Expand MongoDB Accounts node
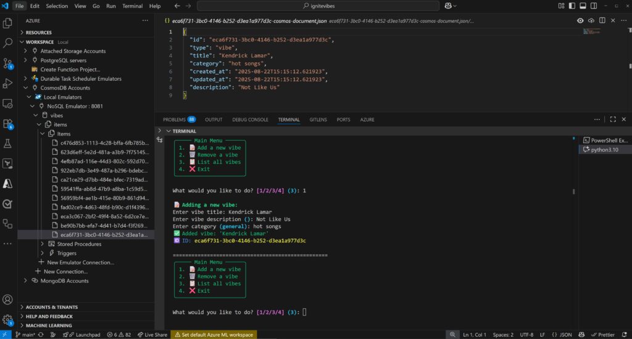The width and height of the screenshot is (632, 339). [x=25, y=280]
